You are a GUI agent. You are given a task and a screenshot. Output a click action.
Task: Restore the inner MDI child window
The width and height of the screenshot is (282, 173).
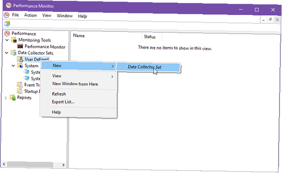pos(270,20)
